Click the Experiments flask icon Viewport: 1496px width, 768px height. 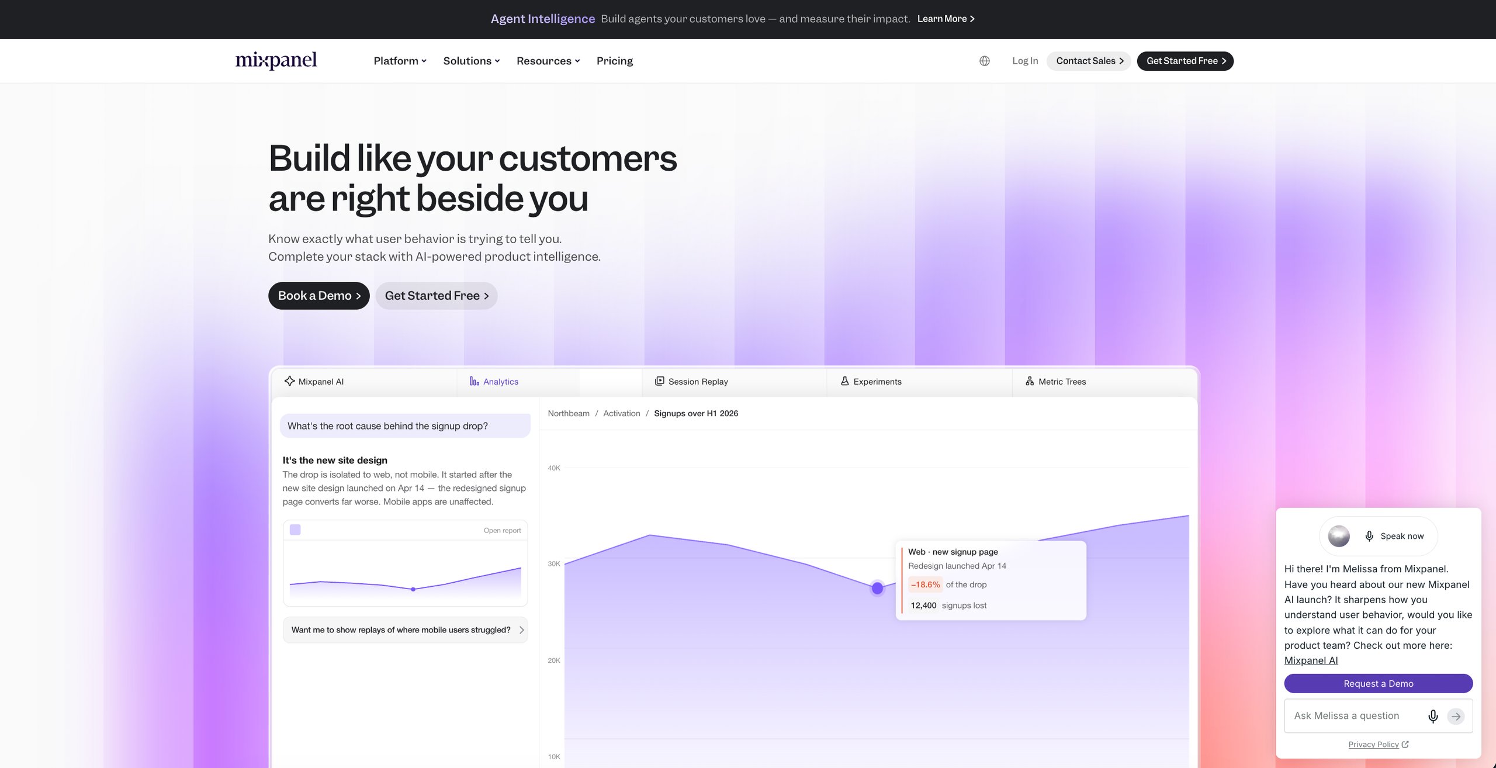click(844, 381)
